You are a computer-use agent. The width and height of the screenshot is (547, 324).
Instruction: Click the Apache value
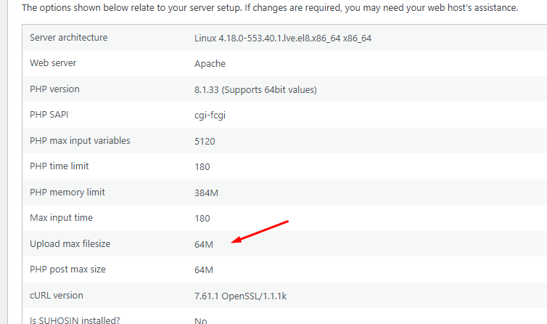click(210, 64)
